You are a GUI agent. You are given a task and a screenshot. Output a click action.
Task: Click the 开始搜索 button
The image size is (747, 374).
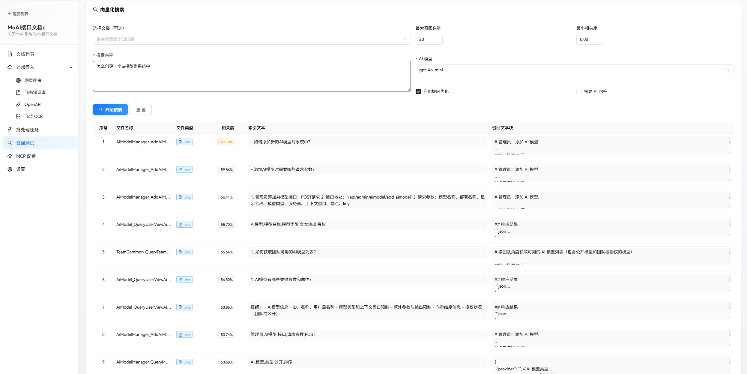(x=110, y=109)
